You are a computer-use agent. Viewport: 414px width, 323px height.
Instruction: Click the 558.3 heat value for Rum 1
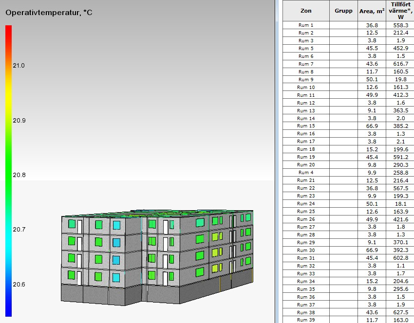pyautogui.click(x=400, y=25)
